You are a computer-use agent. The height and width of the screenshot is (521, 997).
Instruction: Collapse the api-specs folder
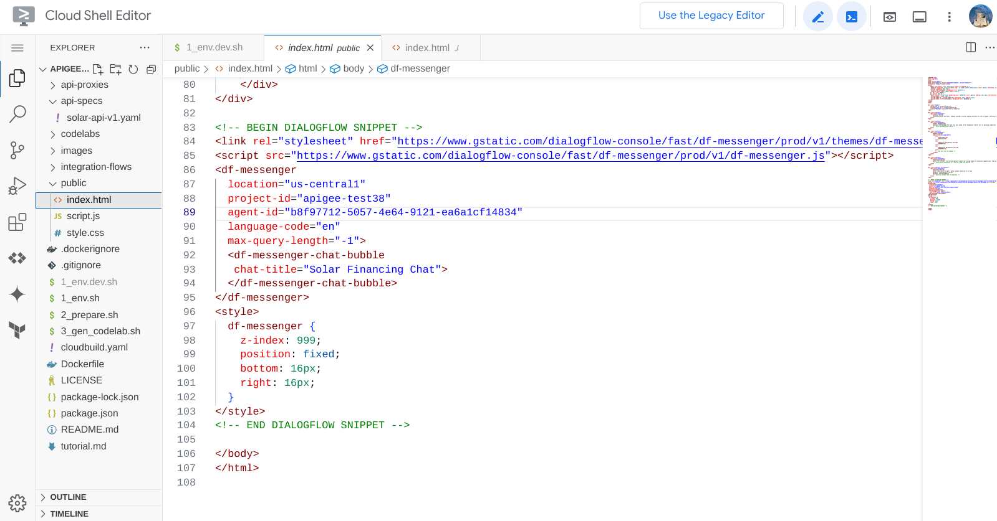(x=81, y=101)
